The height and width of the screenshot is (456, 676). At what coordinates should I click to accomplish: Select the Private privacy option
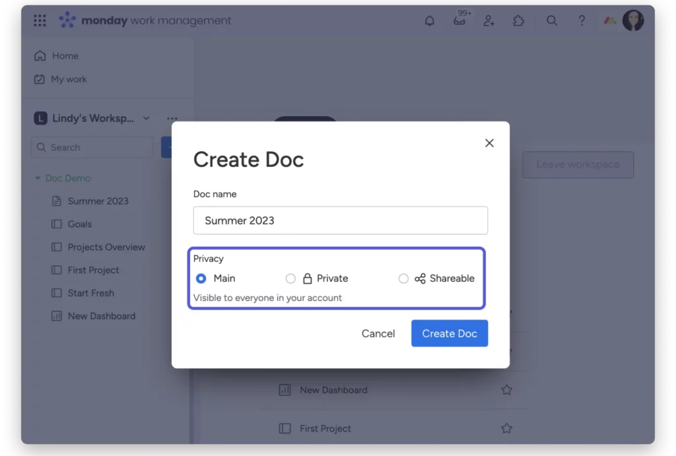[290, 278]
